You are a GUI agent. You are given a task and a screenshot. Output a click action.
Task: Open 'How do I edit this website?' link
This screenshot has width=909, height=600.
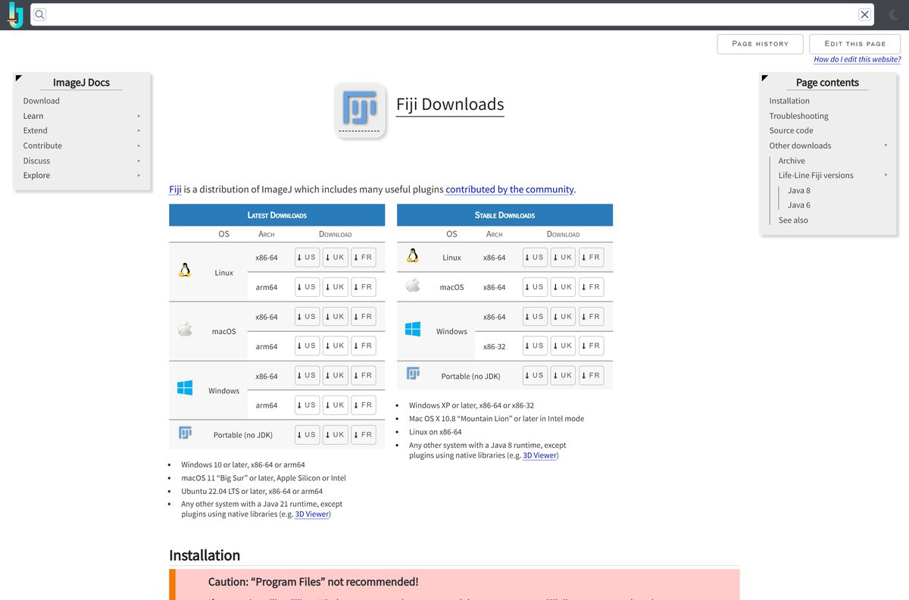[x=857, y=59]
